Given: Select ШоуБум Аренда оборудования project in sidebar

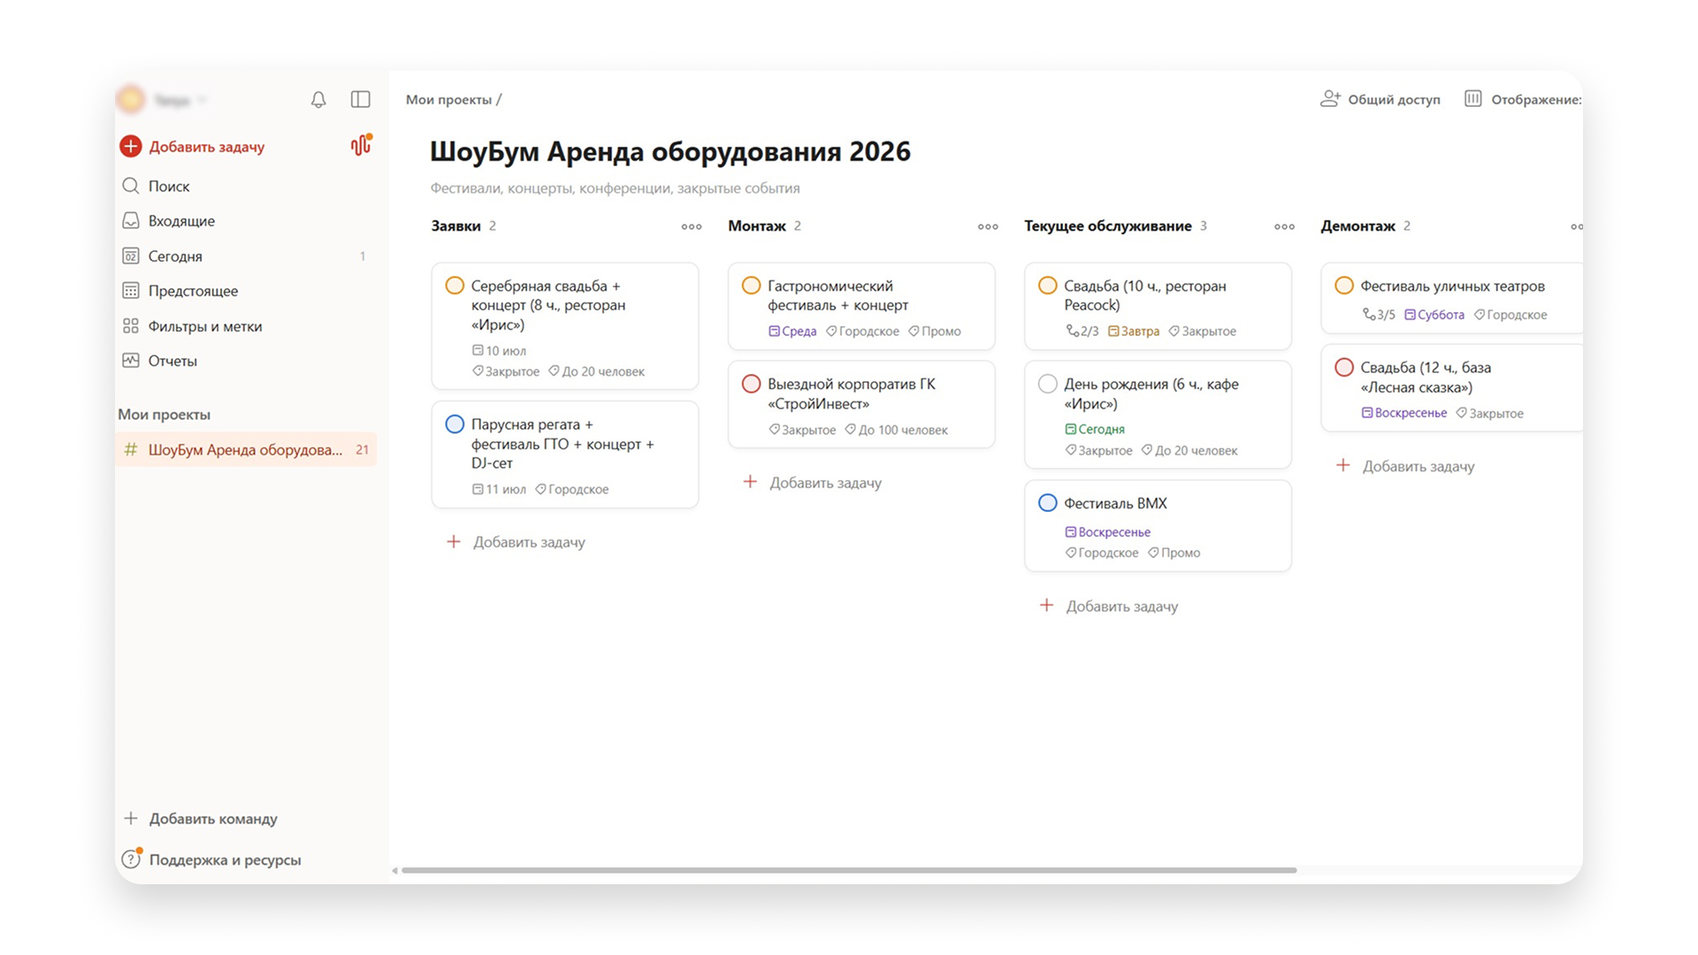Looking at the screenshot, I should click(246, 449).
